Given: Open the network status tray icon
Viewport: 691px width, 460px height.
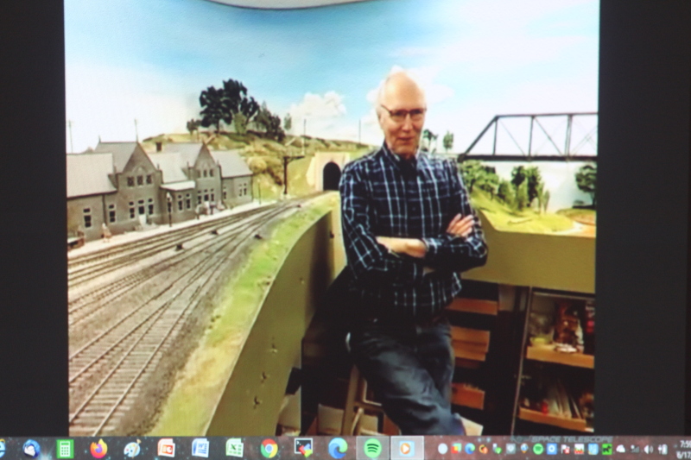Looking at the screenshot, I should pyautogui.click(x=634, y=449).
